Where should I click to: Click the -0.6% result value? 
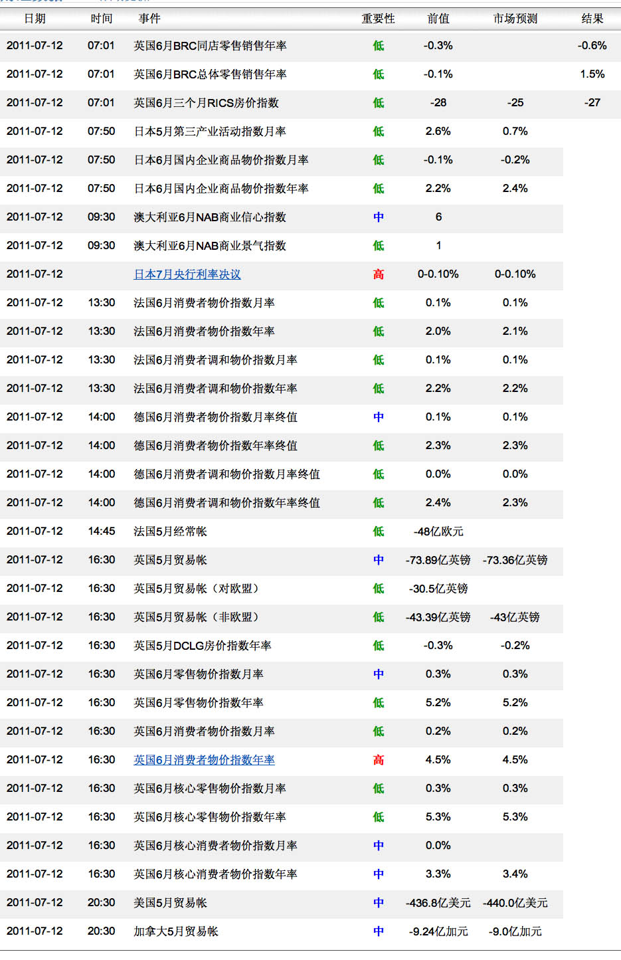coord(592,46)
